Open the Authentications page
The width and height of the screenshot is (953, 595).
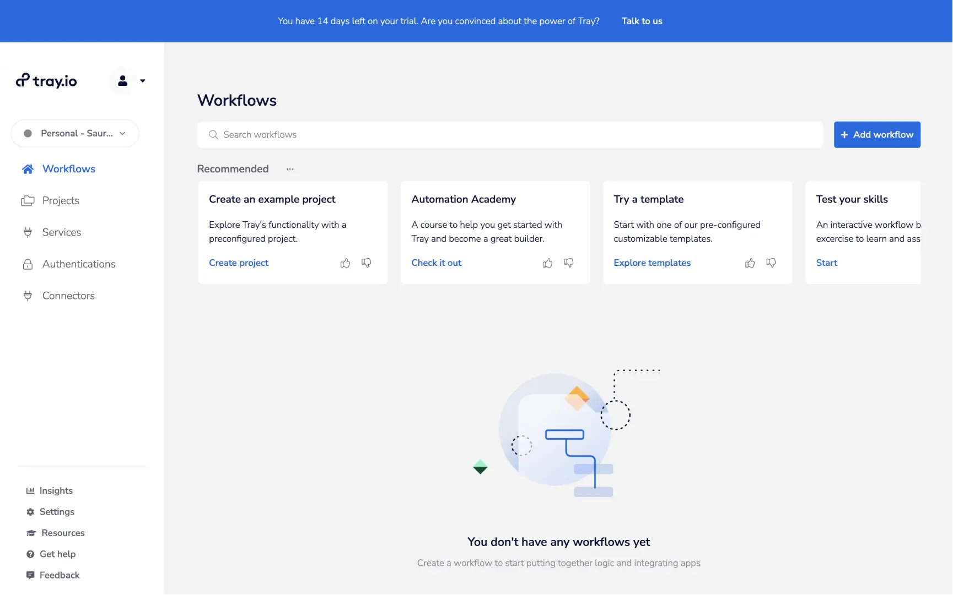click(x=78, y=264)
